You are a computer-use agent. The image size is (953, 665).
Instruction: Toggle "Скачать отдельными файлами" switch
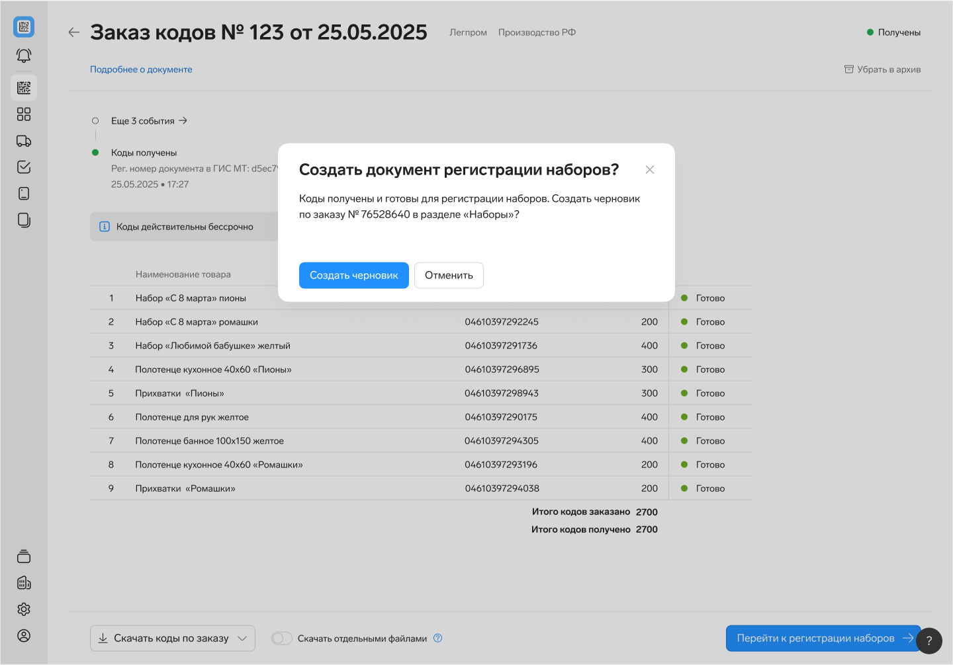pyautogui.click(x=282, y=639)
